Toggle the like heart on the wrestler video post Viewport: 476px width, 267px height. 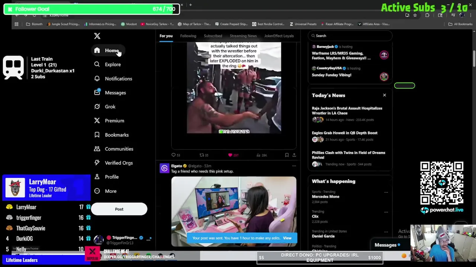click(x=230, y=155)
